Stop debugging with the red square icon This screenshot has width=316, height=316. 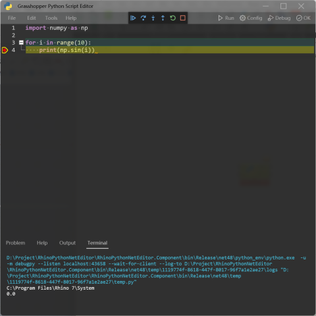click(x=183, y=18)
